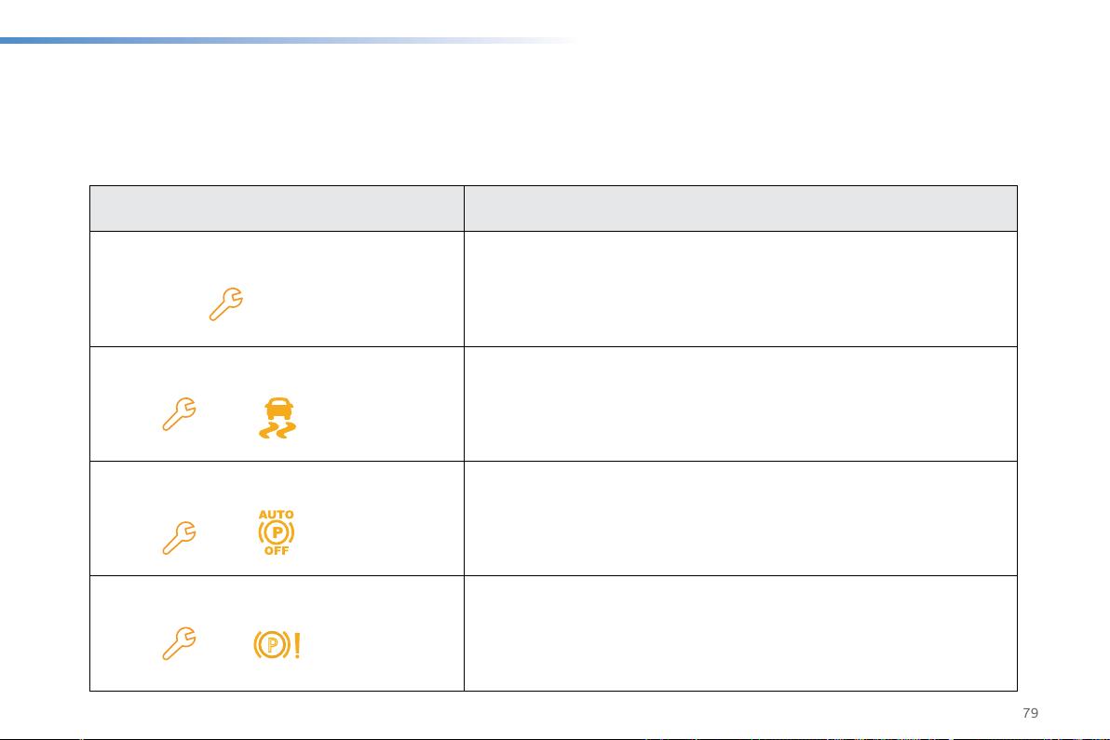Click page number 79
This screenshot has width=1110, height=740.
pyautogui.click(x=1030, y=713)
